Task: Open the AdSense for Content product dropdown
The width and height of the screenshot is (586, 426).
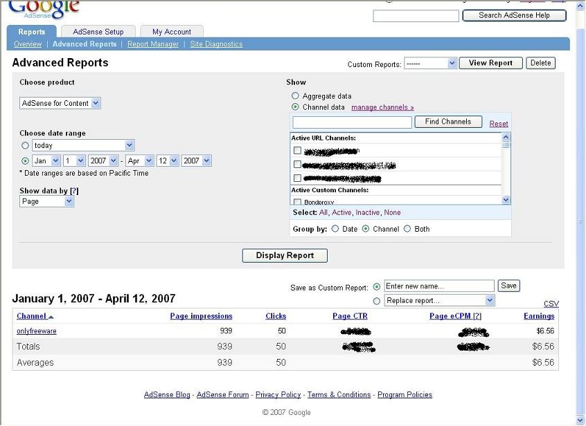Action: 60,103
